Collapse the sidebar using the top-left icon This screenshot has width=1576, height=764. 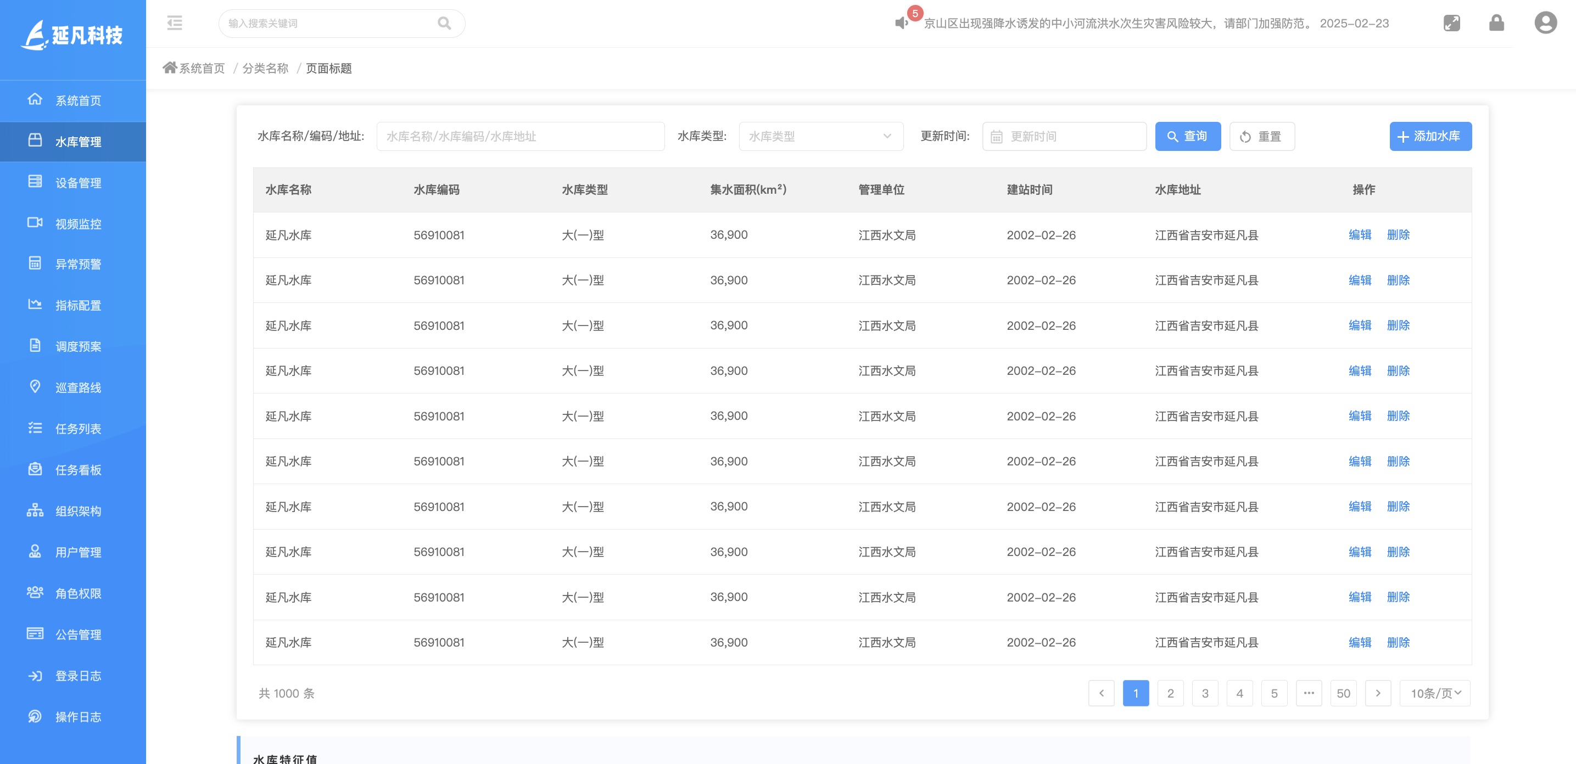(x=175, y=23)
